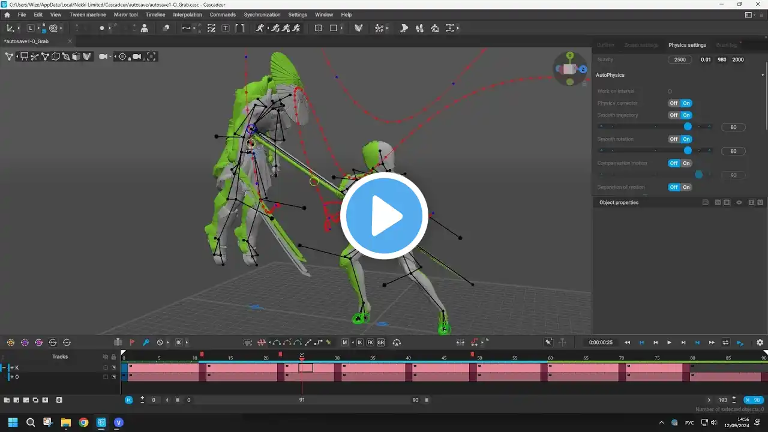Screen dimensions: 768x432
Task: Switch to the Outliner tab
Action: (605, 45)
